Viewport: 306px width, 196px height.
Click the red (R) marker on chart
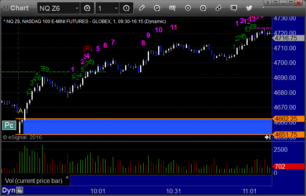pyautogui.click(x=88, y=48)
